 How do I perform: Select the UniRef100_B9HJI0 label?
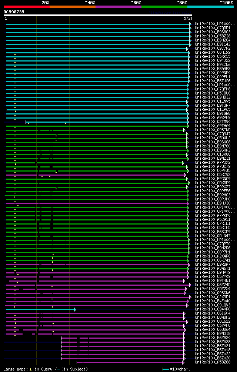213,203
